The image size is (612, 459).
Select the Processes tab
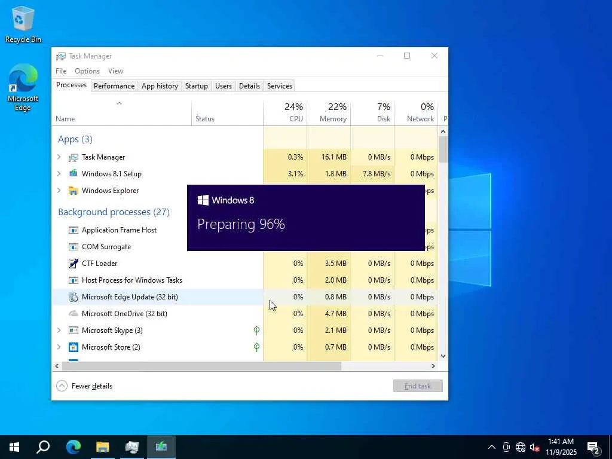click(x=72, y=85)
